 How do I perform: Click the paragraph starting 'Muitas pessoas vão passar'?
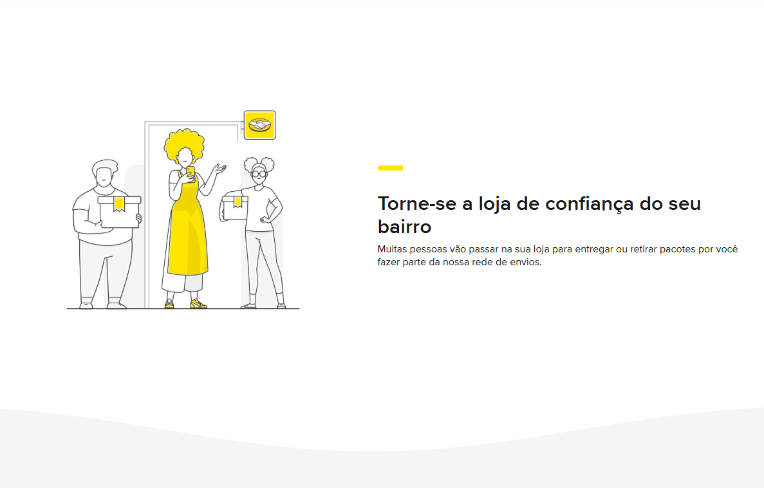(557, 256)
